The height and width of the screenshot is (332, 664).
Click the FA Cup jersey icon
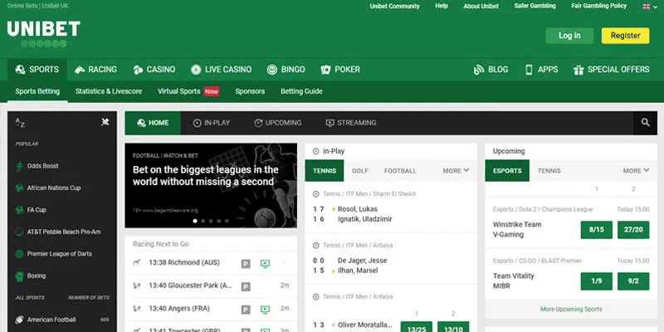tap(19, 210)
